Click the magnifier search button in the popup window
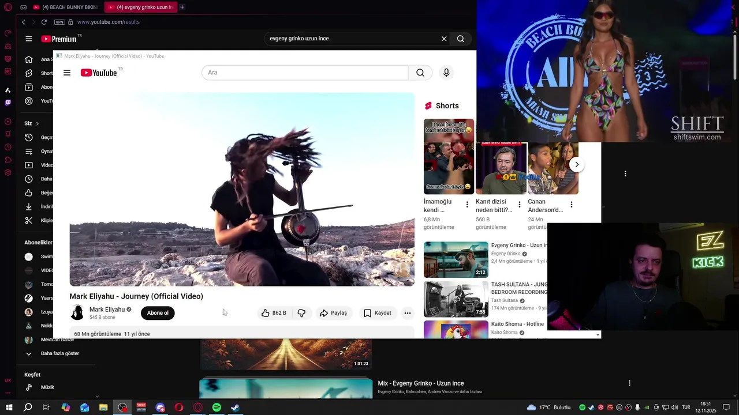739x415 pixels. tap(420, 73)
